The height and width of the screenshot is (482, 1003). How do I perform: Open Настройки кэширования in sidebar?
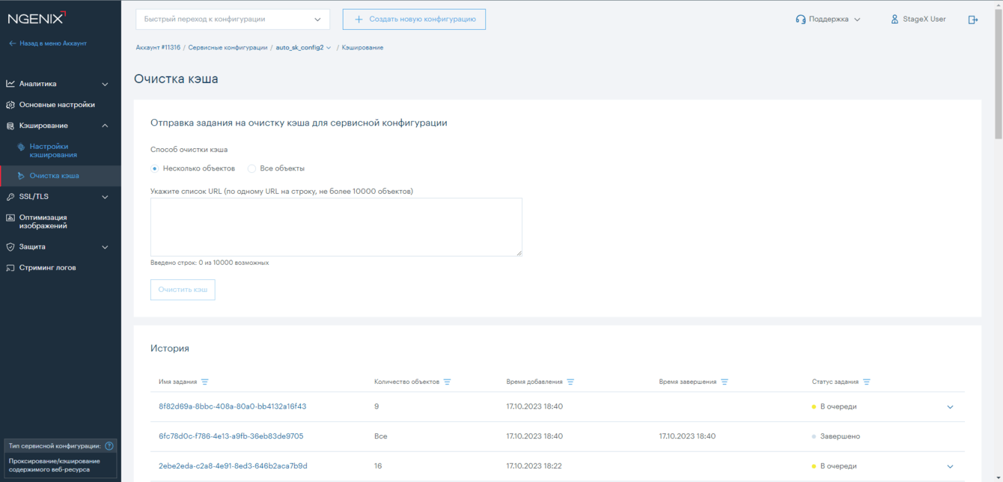[52, 150]
